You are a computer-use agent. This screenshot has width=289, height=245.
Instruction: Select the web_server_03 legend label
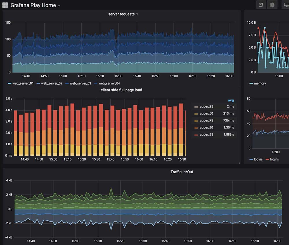80,83
